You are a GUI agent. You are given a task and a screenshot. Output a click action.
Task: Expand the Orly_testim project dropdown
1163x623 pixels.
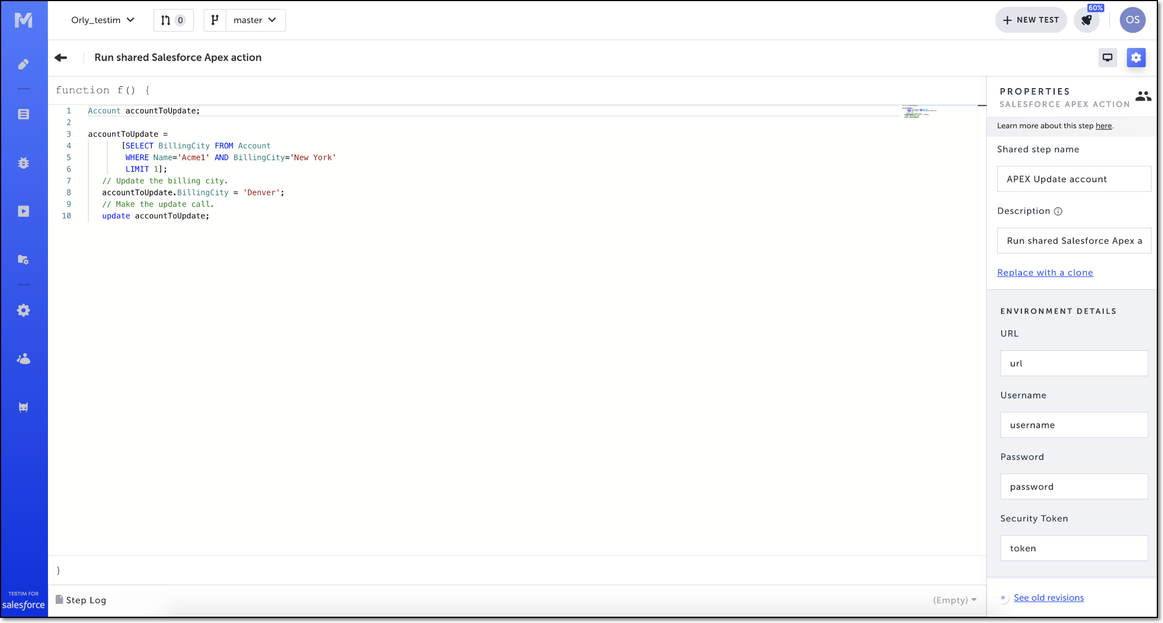point(103,20)
